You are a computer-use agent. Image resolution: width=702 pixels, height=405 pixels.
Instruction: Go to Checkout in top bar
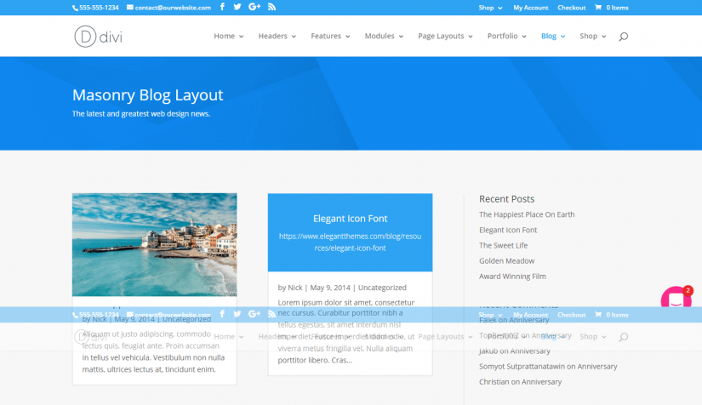[571, 8]
